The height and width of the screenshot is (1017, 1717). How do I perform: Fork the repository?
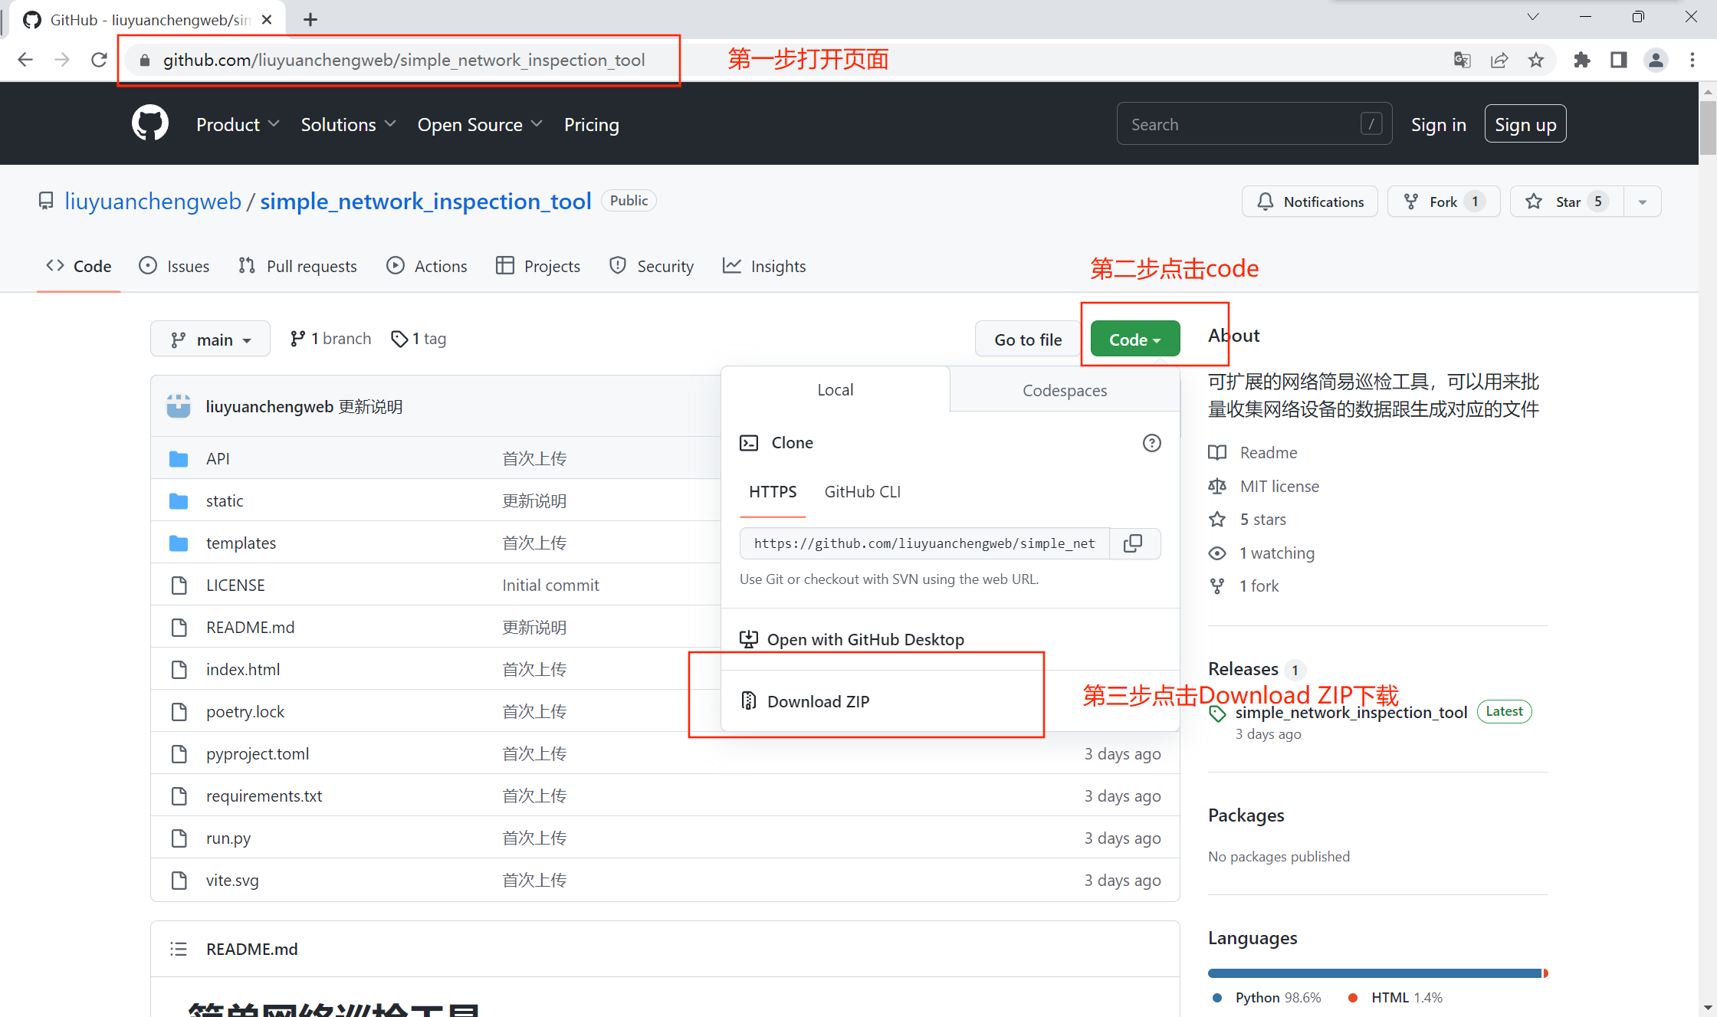point(1444,202)
